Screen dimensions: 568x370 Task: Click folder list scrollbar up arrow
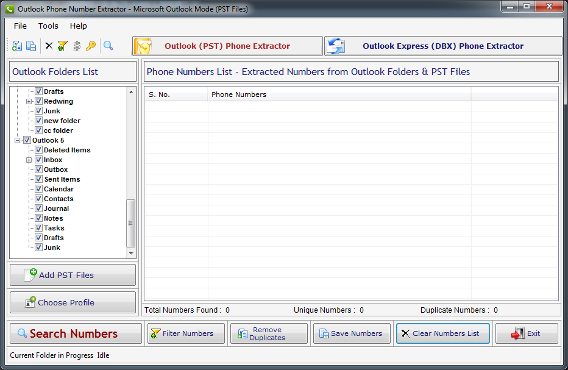coord(131,92)
